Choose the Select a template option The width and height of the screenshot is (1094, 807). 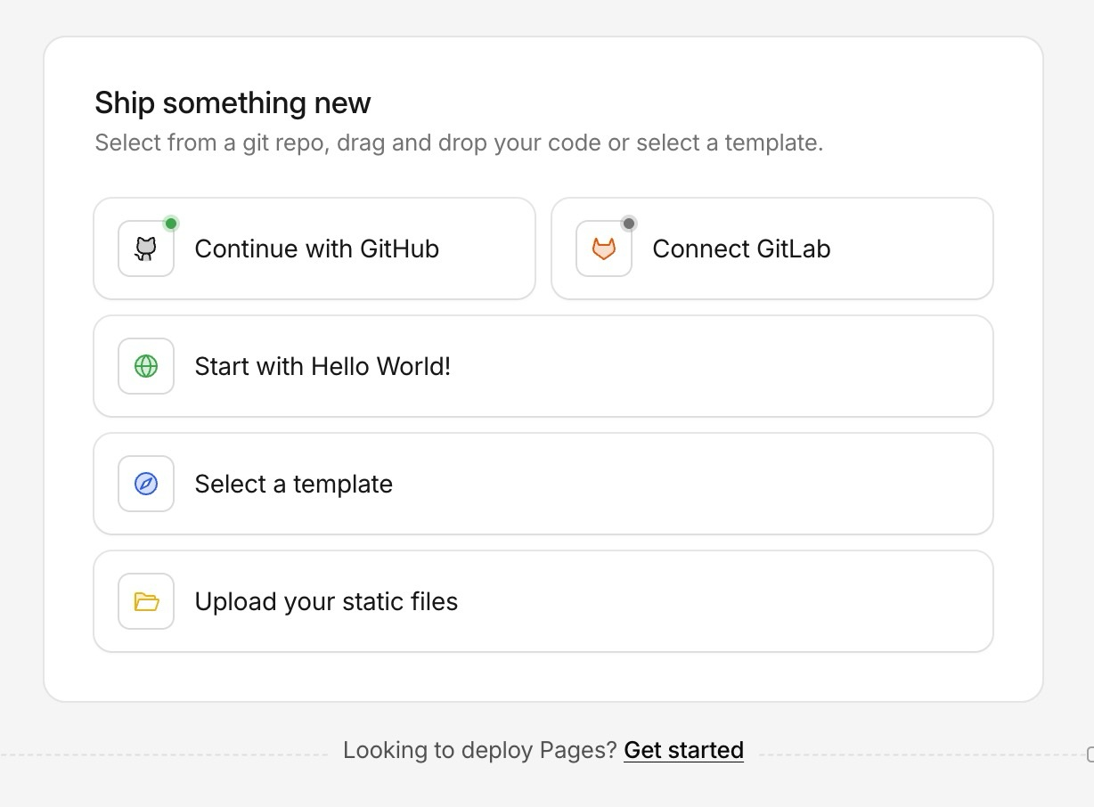543,484
